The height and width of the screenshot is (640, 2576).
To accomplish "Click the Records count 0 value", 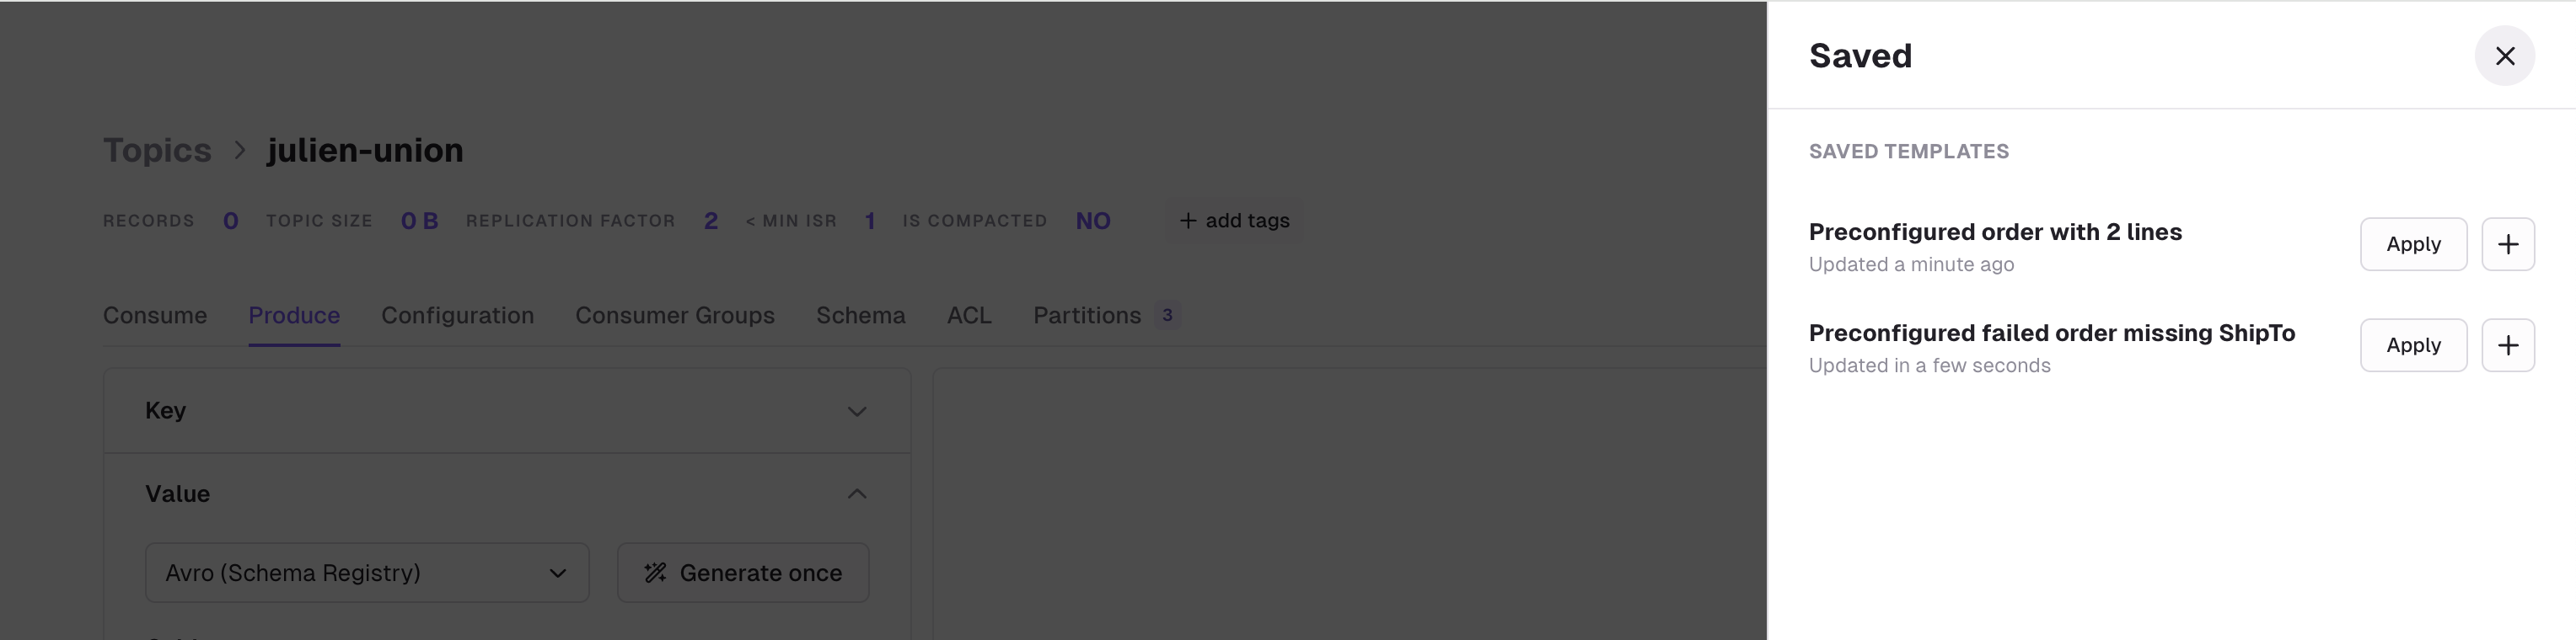I will pos(231,221).
